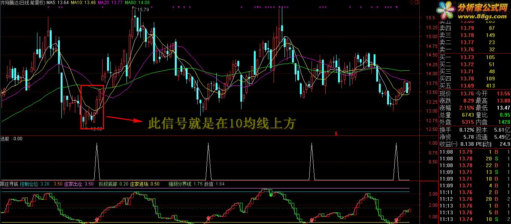Viewport: 511px width, 224px height.
Task: Click the 控制仓位: 3.20 label
Action: 34,184
